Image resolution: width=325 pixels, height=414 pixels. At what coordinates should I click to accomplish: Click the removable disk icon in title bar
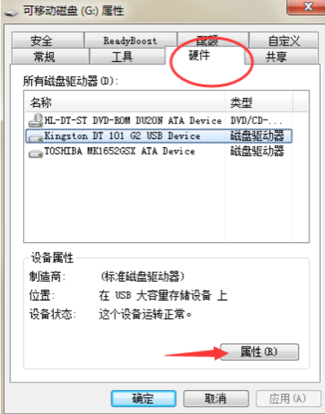[x=11, y=13]
